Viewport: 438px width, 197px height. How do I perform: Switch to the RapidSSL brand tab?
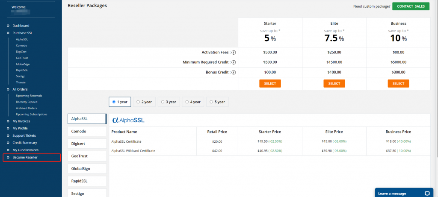[x=87, y=181]
